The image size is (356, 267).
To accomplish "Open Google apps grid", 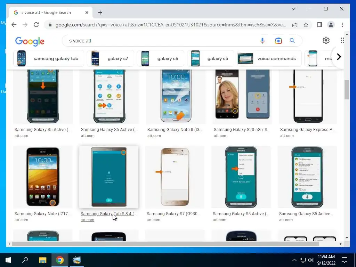I will pos(342,40).
